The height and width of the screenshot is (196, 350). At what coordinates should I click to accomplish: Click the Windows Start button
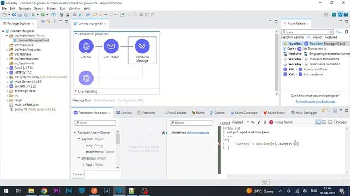6,191
